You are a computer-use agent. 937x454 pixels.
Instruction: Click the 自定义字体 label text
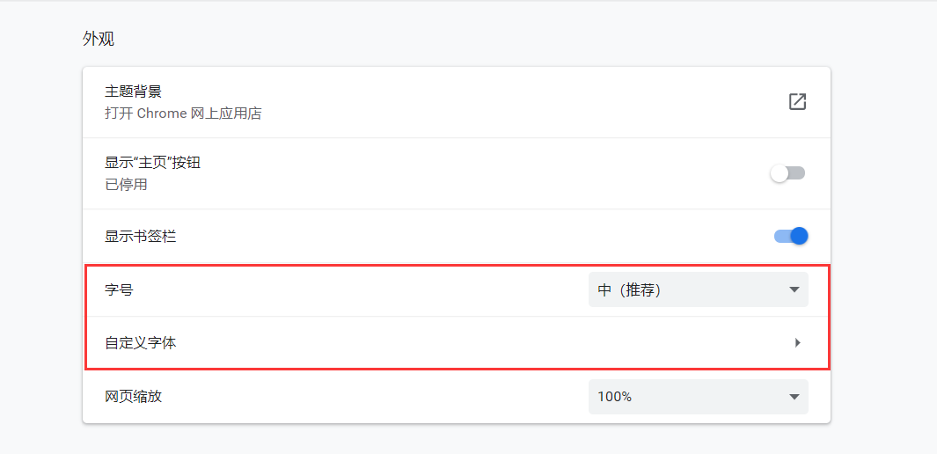tap(141, 343)
